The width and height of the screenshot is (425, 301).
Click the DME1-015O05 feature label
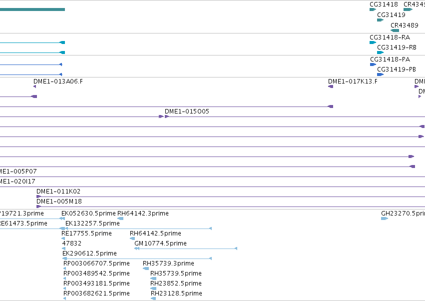[x=187, y=111]
